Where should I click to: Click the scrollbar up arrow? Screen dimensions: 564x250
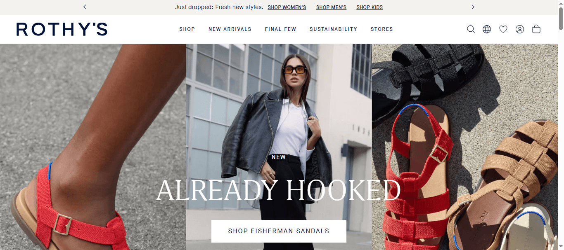[560, 3]
